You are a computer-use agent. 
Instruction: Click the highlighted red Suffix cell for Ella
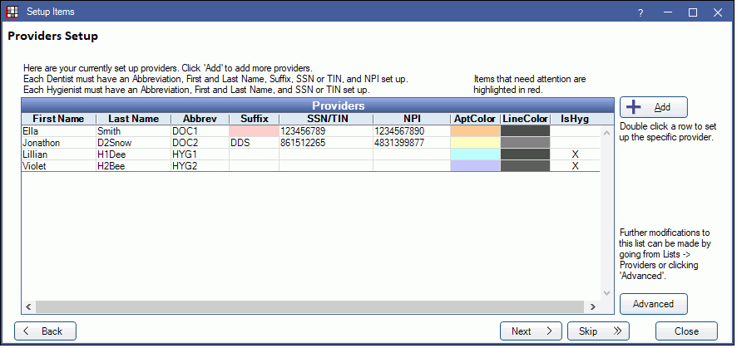click(x=254, y=131)
